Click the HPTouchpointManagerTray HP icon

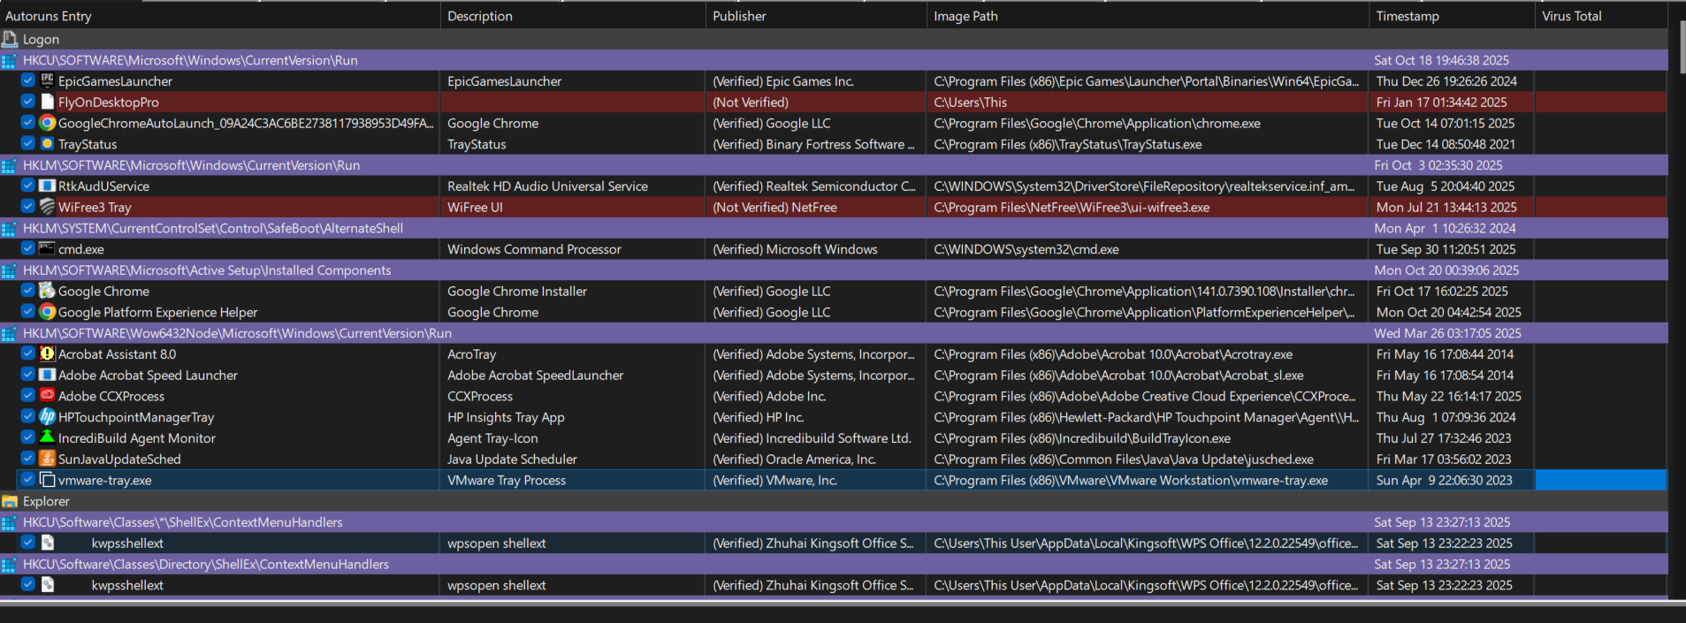pyautogui.click(x=48, y=417)
